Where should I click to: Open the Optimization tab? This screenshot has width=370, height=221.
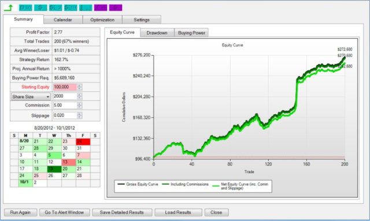[102, 20]
